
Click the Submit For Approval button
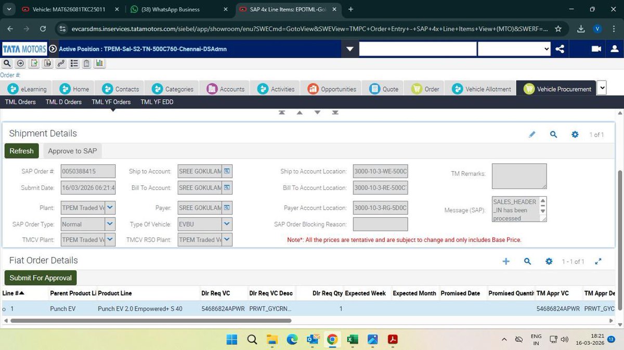click(x=41, y=278)
